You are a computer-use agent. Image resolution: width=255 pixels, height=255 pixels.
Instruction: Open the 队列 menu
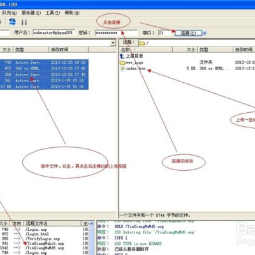click(10, 13)
